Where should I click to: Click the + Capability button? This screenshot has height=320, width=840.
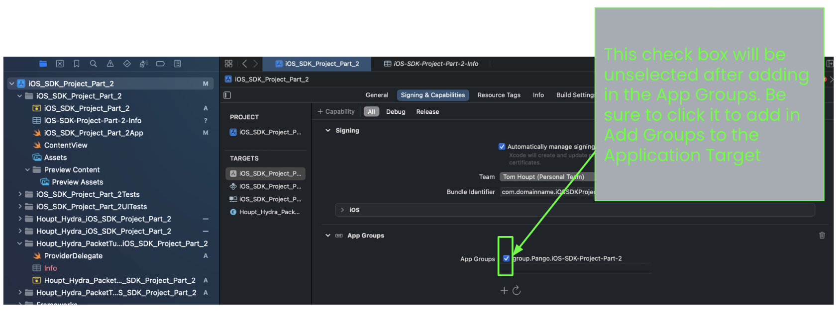[x=336, y=112]
